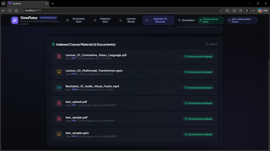Open browser extensions puzzle icon

tap(227, 10)
